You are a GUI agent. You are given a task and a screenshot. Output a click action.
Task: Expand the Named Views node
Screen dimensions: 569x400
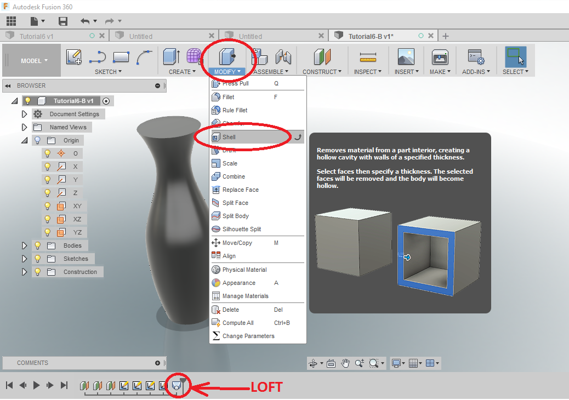[x=24, y=127]
